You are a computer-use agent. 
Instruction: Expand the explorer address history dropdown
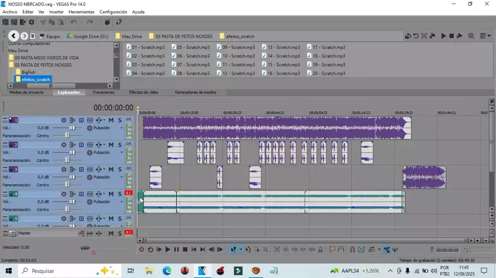(x=33, y=36)
